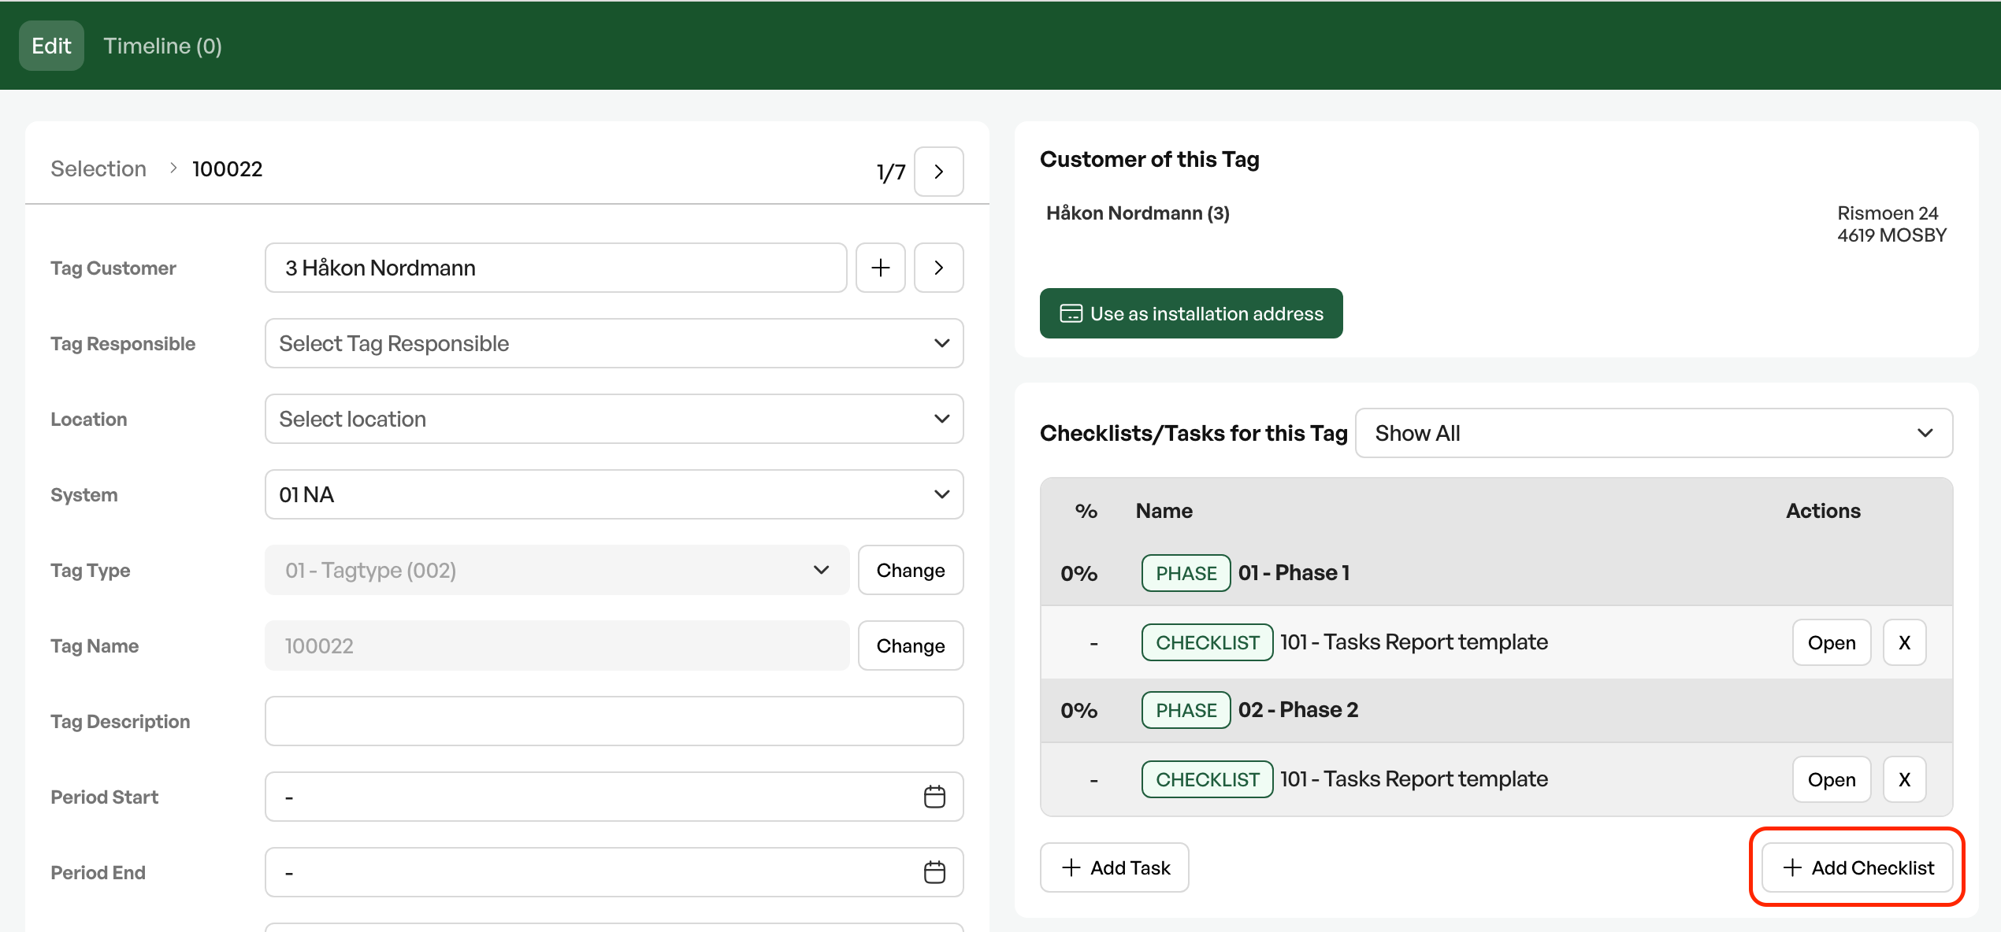Viewport: 2001px width, 932px height.
Task: Click the 0% value for Phase 1
Action: tap(1078, 573)
